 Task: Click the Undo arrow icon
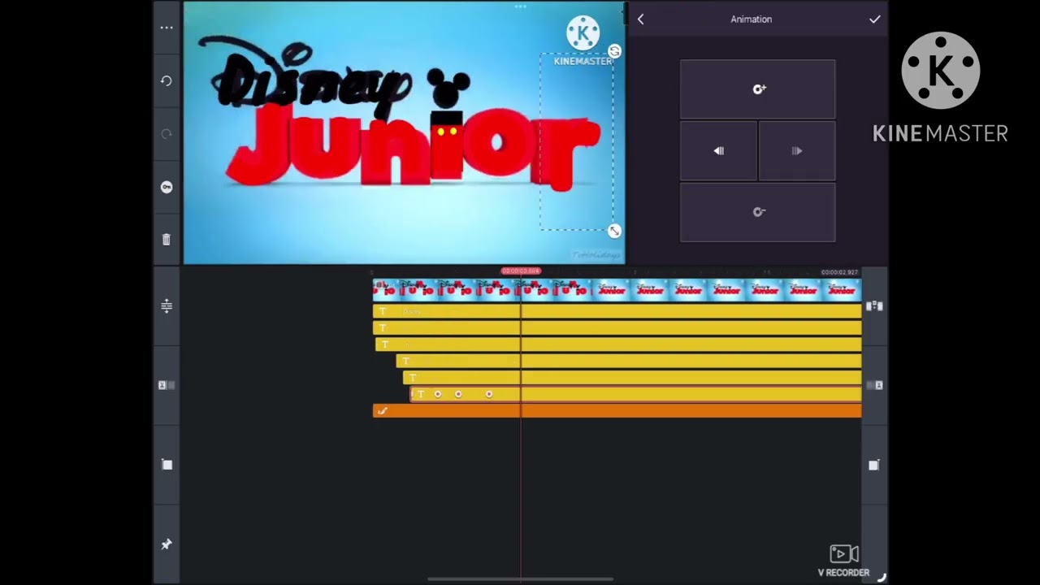point(167,80)
